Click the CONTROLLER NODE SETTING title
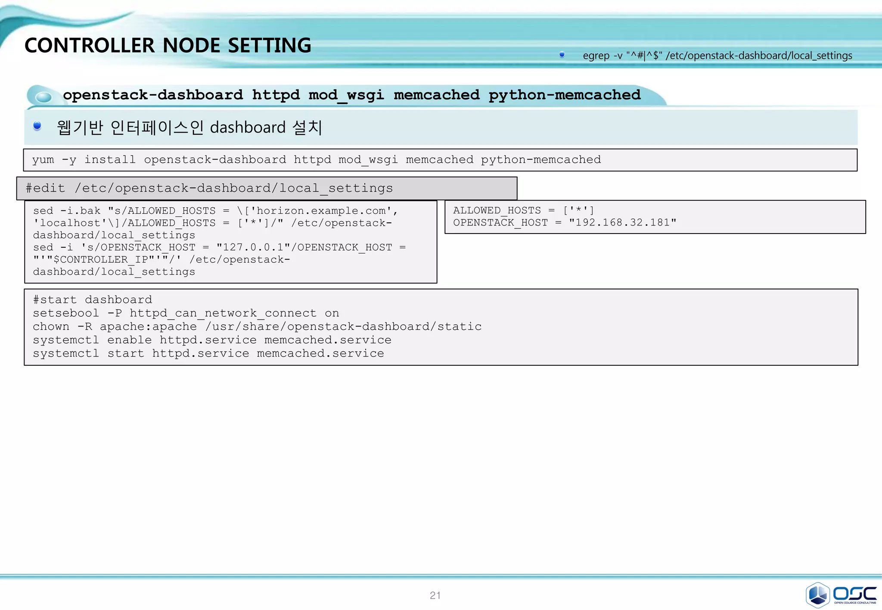Image resolution: width=882 pixels, height=610 pixels. coord(168,45)
